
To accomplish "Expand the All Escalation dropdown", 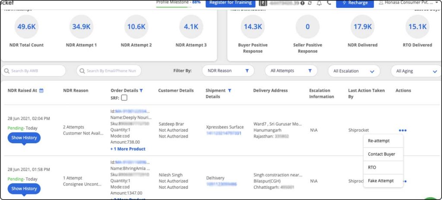I will coord(354,71).
